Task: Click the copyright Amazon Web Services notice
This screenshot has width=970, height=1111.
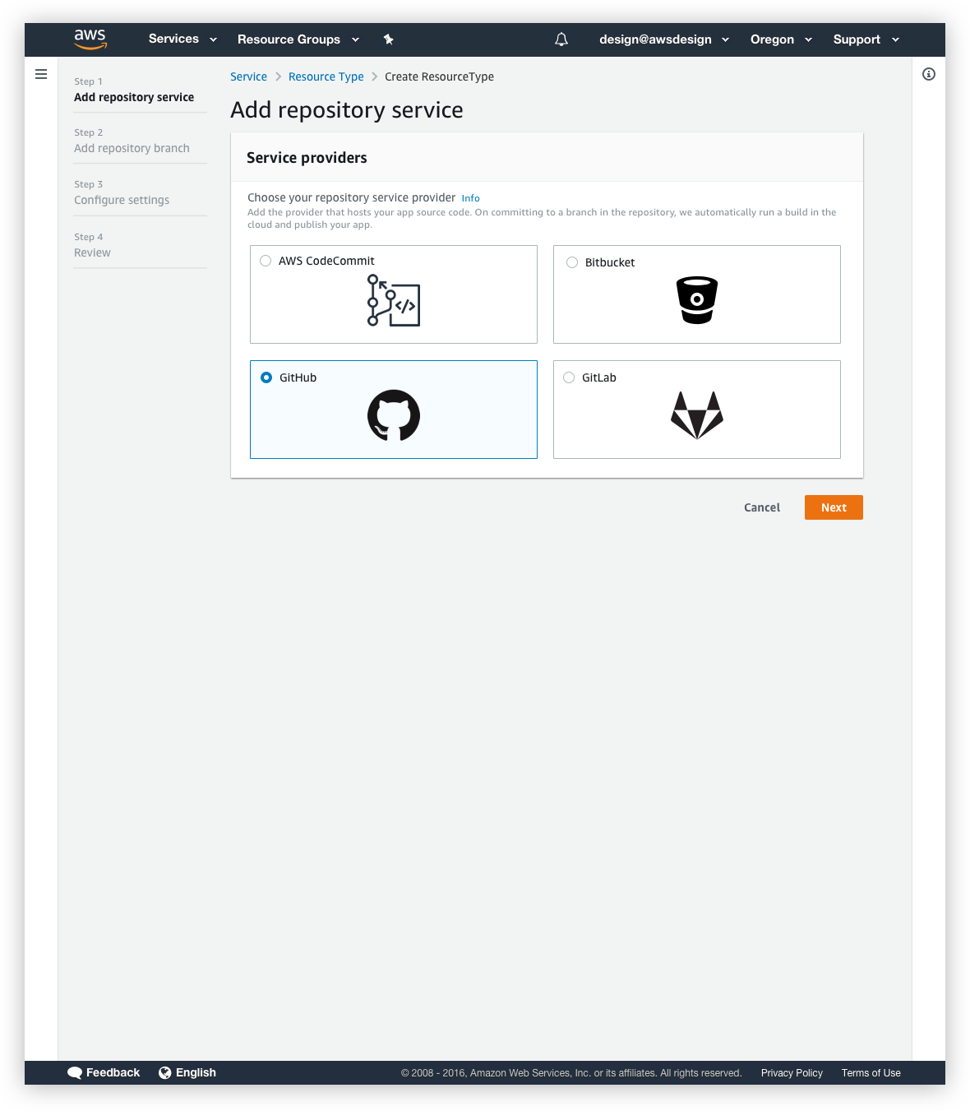Action: click(x=571, y=1073)
